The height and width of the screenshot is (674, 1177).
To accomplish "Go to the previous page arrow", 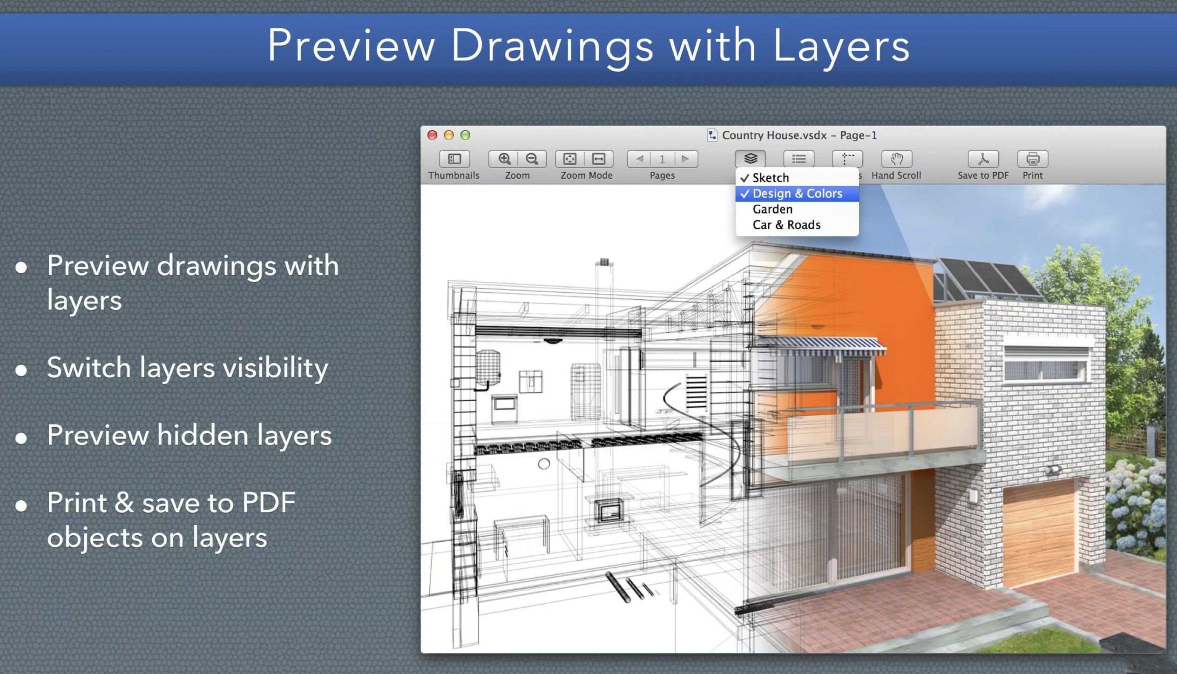I will point(639,159).
